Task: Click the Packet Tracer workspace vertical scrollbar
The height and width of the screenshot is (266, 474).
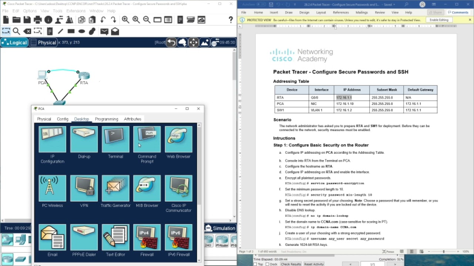Action: pos(234,66)
